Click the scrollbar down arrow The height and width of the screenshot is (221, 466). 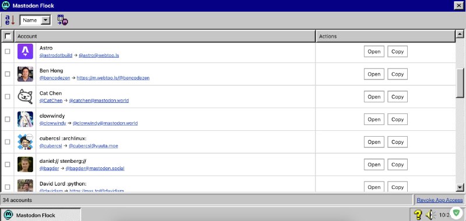460,187
